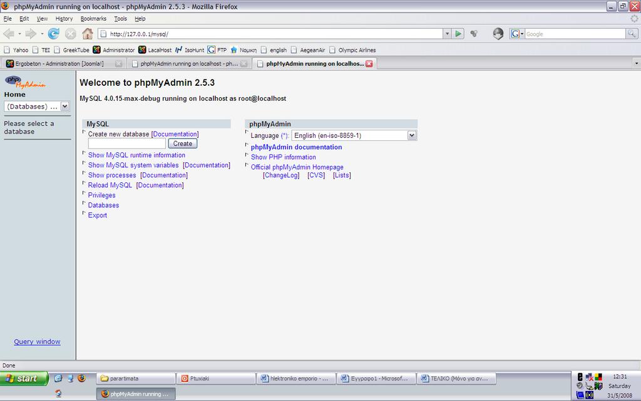Open the Help menu
This screenshot has height=401, width=641.
(140, 18)
